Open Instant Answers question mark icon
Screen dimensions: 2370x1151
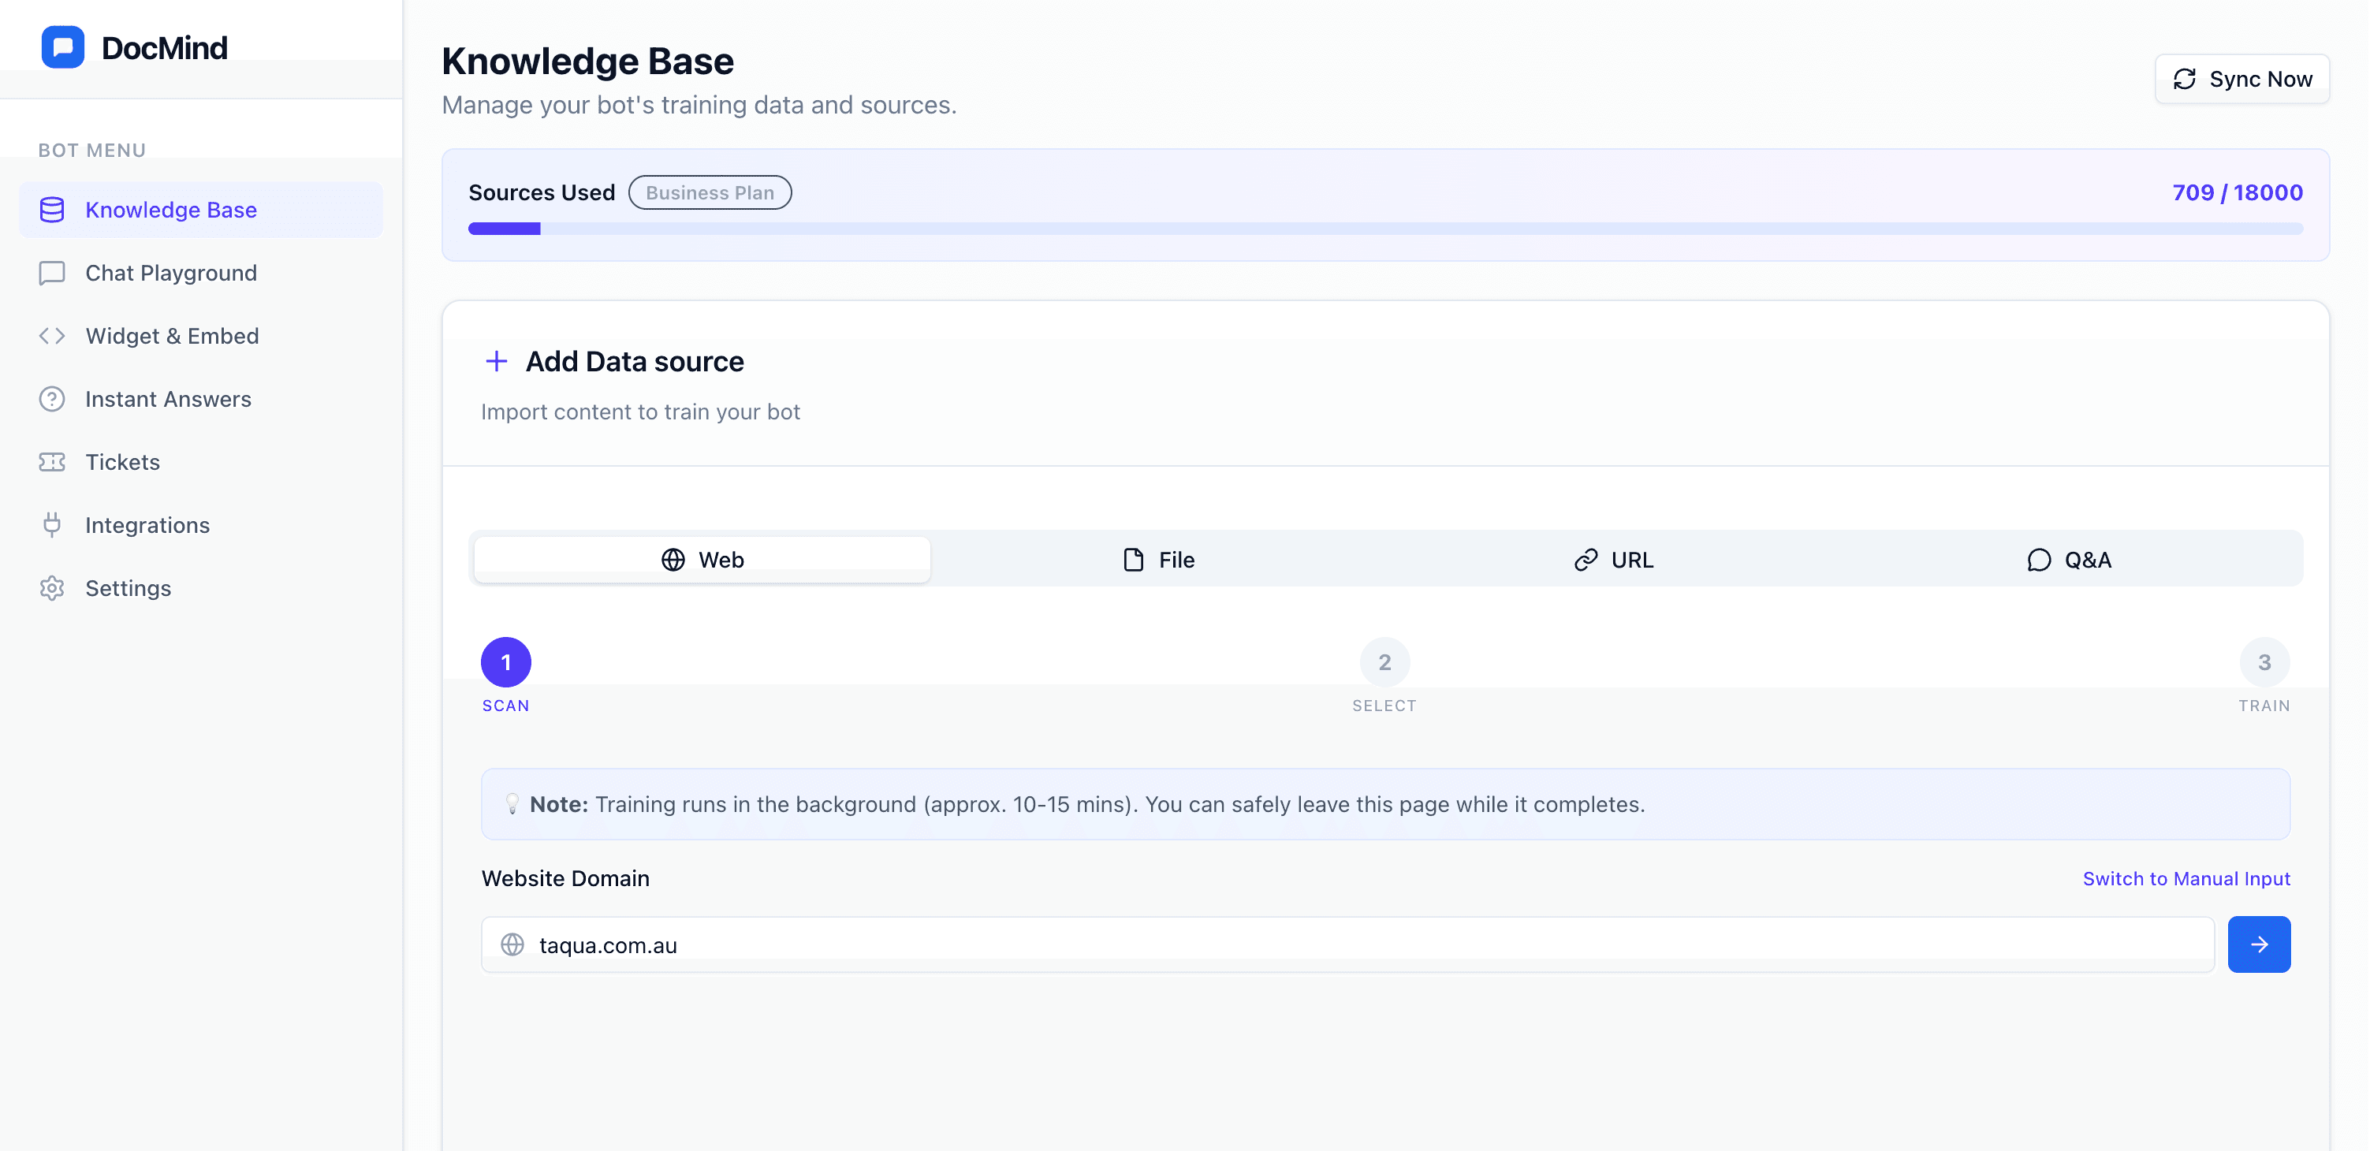[x=51, y=398]
